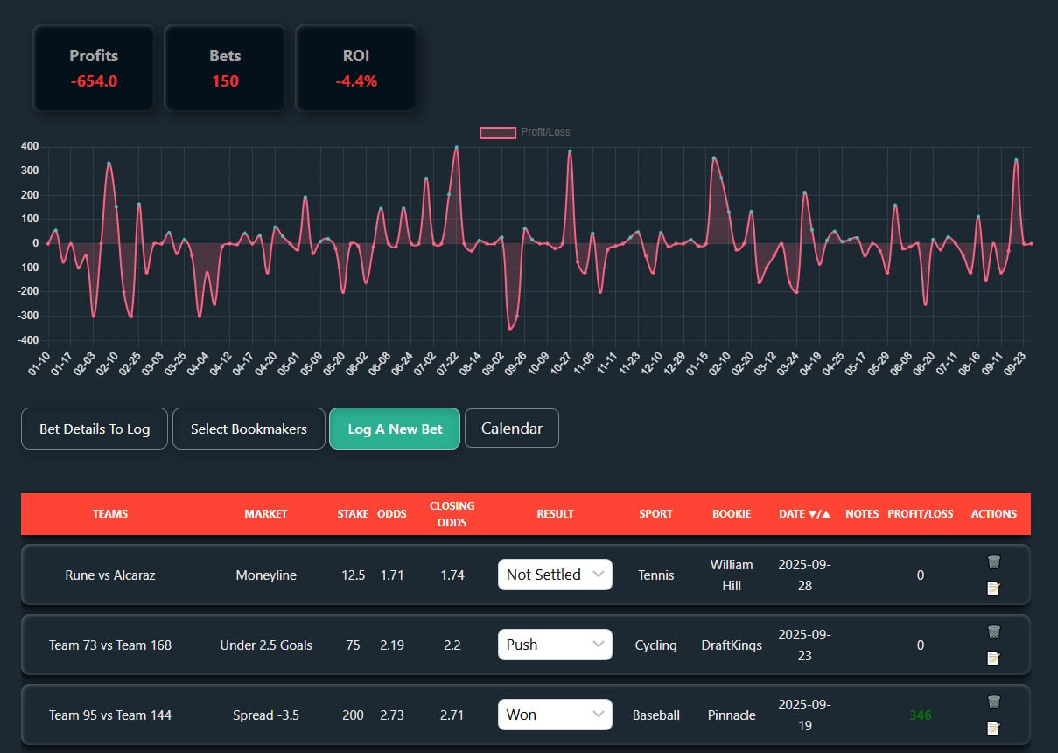Click the Profit/Loss column header
The image size is (1058, 753).
pyautogui.click(x=920, y=514)
